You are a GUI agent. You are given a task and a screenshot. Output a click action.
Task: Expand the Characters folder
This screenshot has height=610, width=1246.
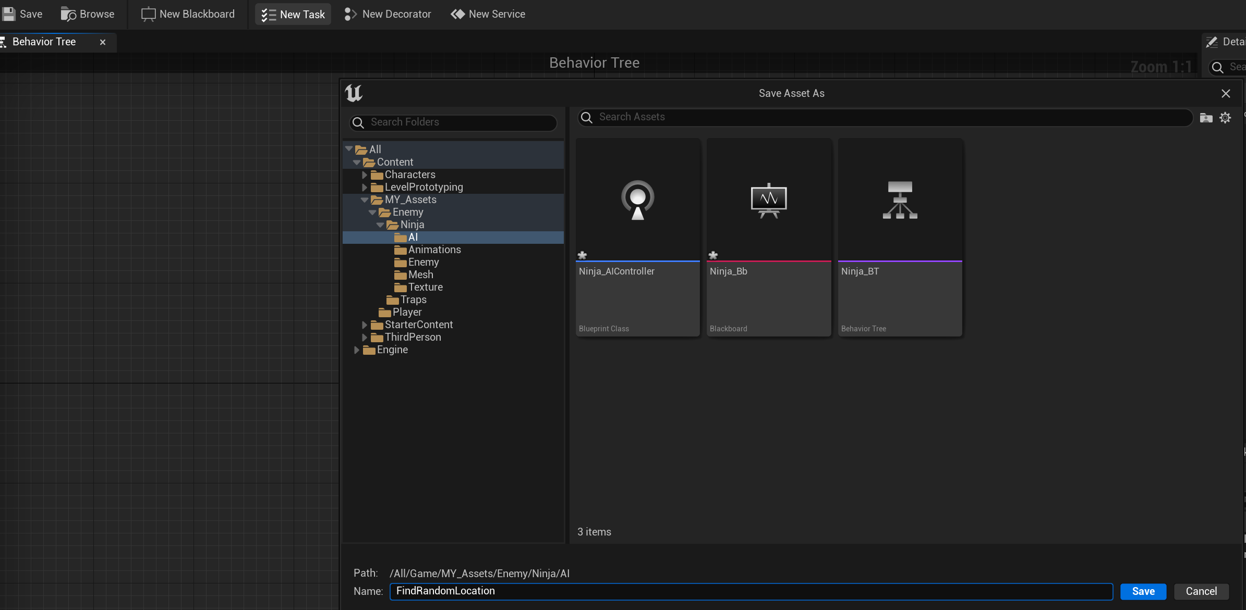pos(365,175)
